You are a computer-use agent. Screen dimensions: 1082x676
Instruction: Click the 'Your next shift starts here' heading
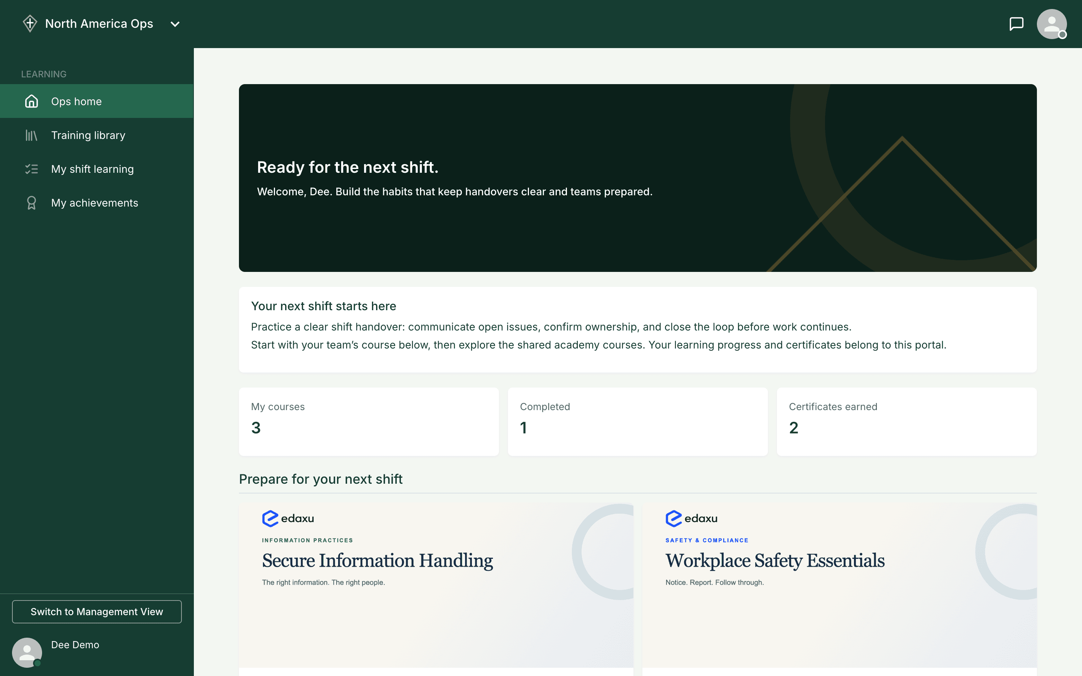pos(324,306)
